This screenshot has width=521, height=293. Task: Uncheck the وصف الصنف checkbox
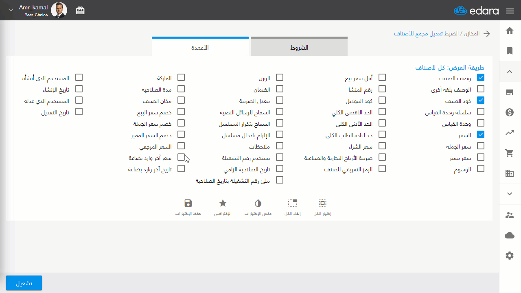coord(481,77)
